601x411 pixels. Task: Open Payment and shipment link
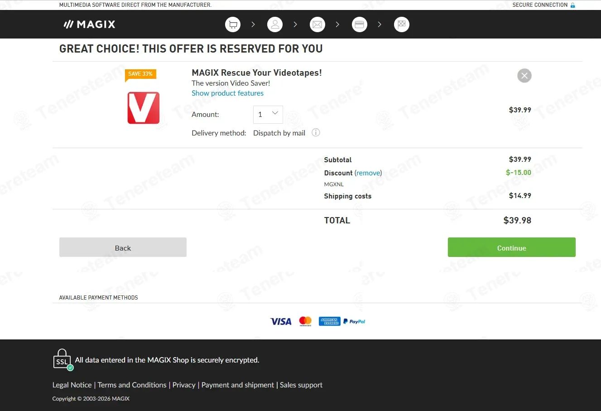click(x=238, y=385)
